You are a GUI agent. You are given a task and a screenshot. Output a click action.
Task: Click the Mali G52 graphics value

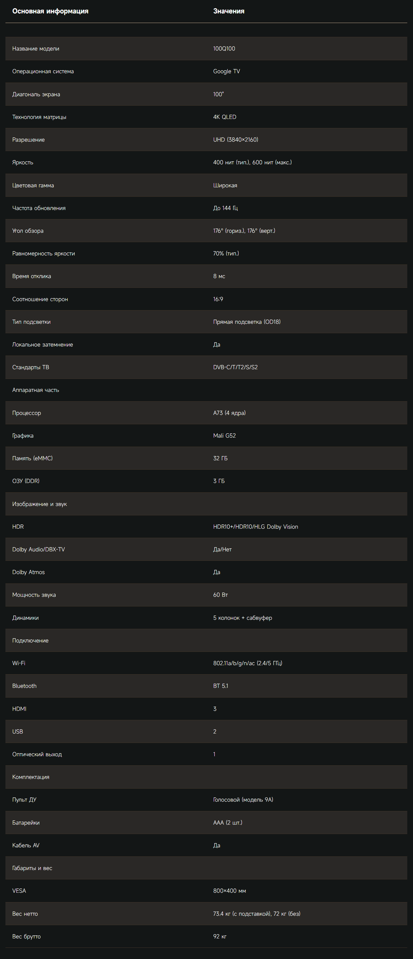pos(224,435)
